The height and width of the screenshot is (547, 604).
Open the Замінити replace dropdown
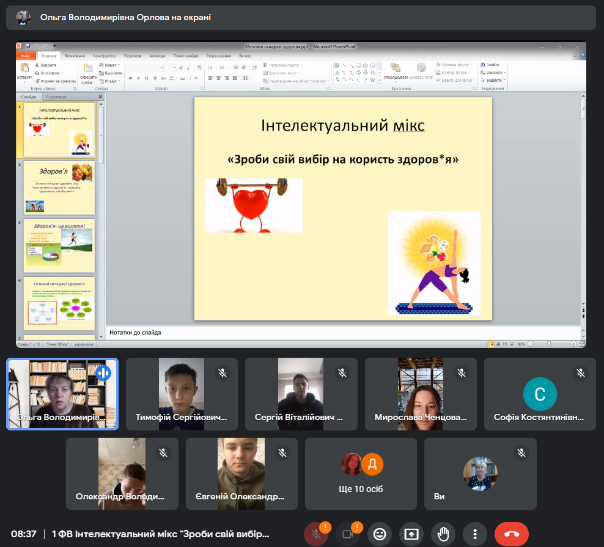pos(494,72)
